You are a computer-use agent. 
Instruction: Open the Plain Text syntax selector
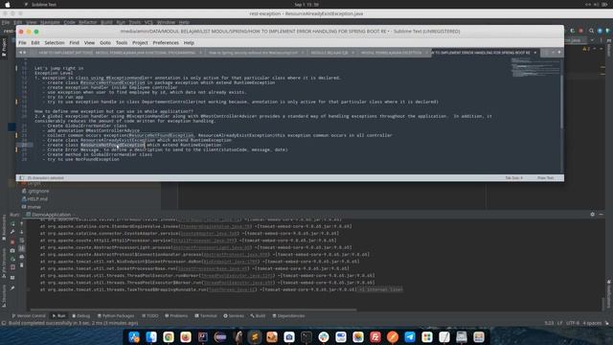coord(545,178)
